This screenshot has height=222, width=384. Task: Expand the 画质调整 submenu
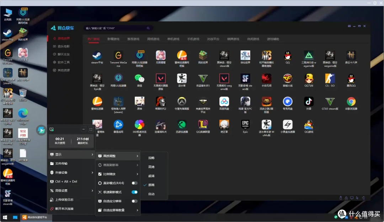click(118, 156)
